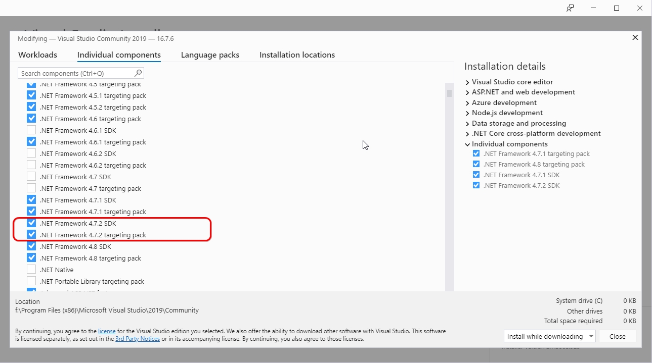
Task: Click the Close button at the bottom
Action: (617, 336)
